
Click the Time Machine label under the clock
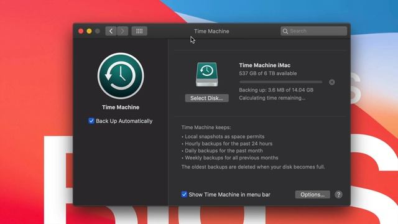pyautogui.click(x=121, y=107)
